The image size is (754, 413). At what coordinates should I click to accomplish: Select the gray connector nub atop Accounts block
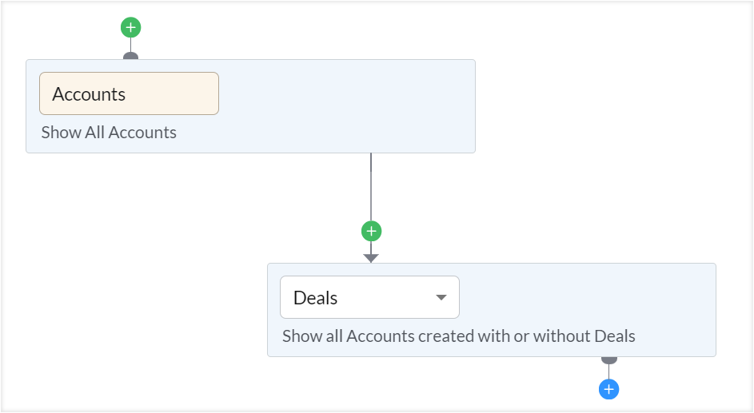coord(130,56)
